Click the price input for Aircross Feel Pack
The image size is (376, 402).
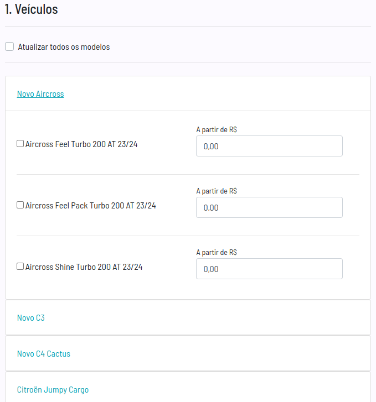pyautogui.click(x=269, y=207)
